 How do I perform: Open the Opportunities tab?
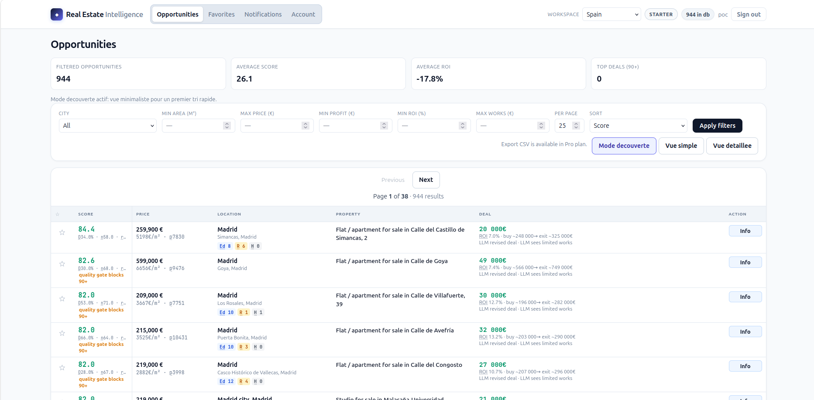point(178,14)
